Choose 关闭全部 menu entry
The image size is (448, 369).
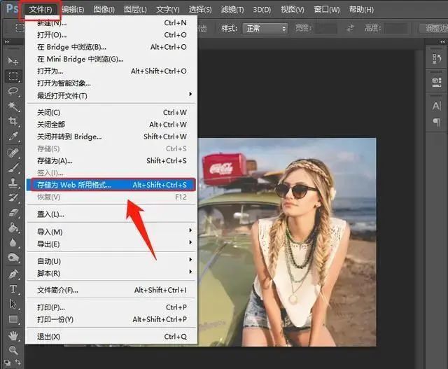pyautogui.click(x=111, y=125)
